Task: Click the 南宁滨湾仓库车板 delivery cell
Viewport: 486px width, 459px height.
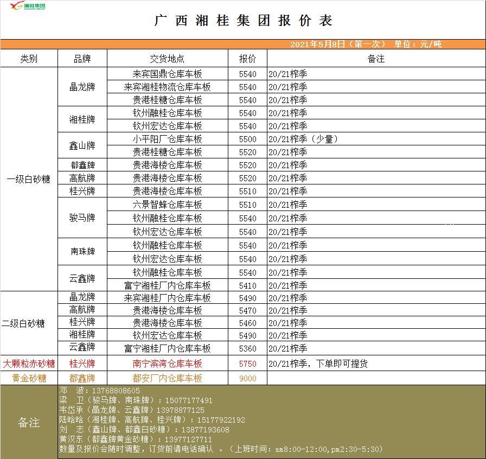Action: (x=167, y=364)
